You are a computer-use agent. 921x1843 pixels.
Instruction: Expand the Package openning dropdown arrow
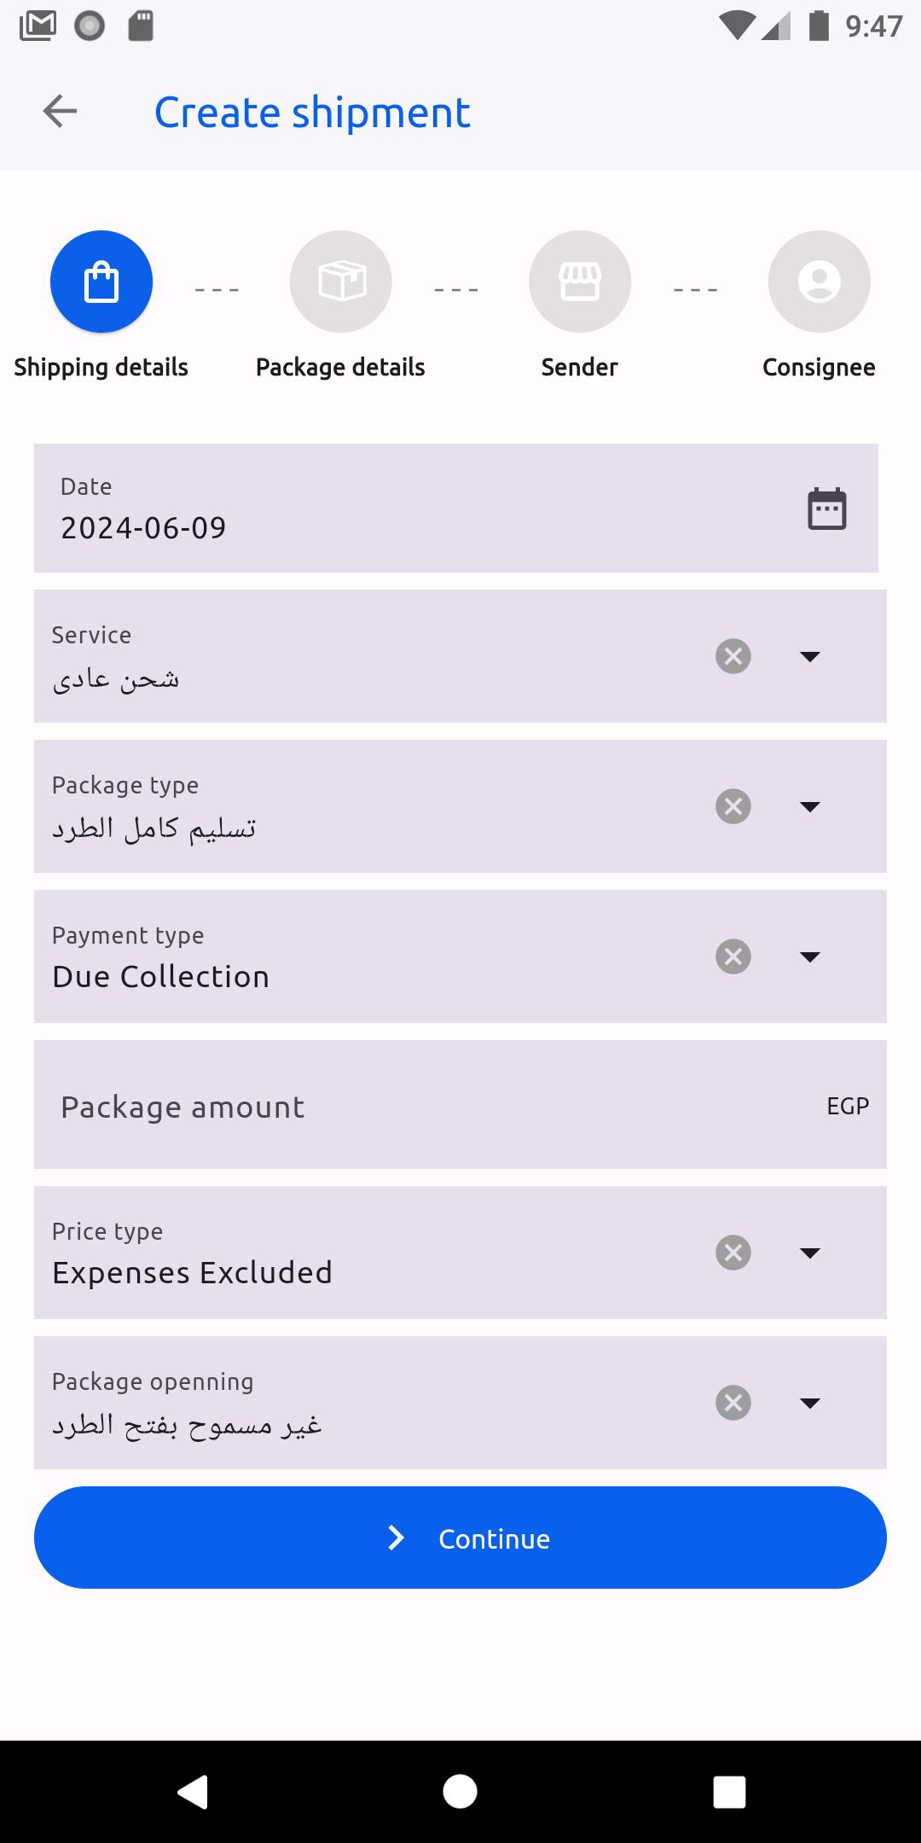(810, 1403)
